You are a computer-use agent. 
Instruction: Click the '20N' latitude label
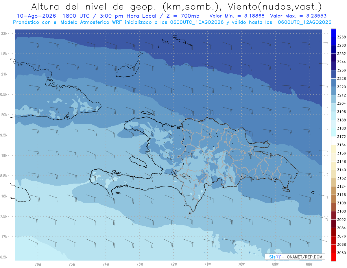(5, 115)
